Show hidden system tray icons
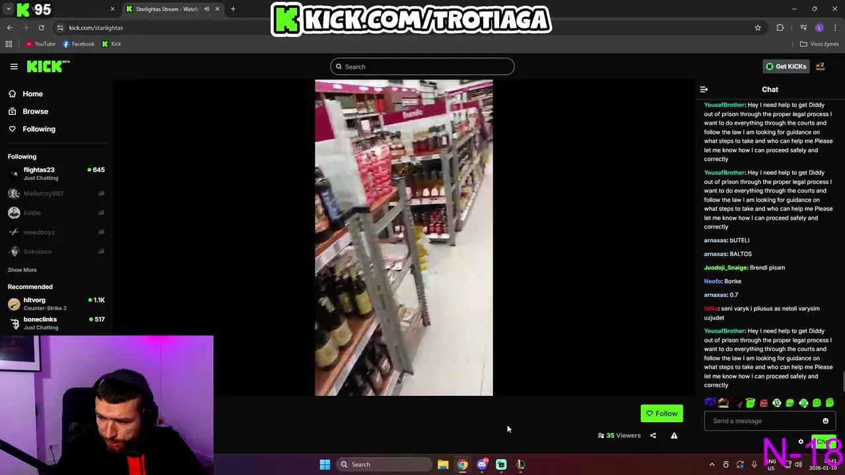Image resolution: width=845 pixels, height=475 pixels. (x=712, y=464)
